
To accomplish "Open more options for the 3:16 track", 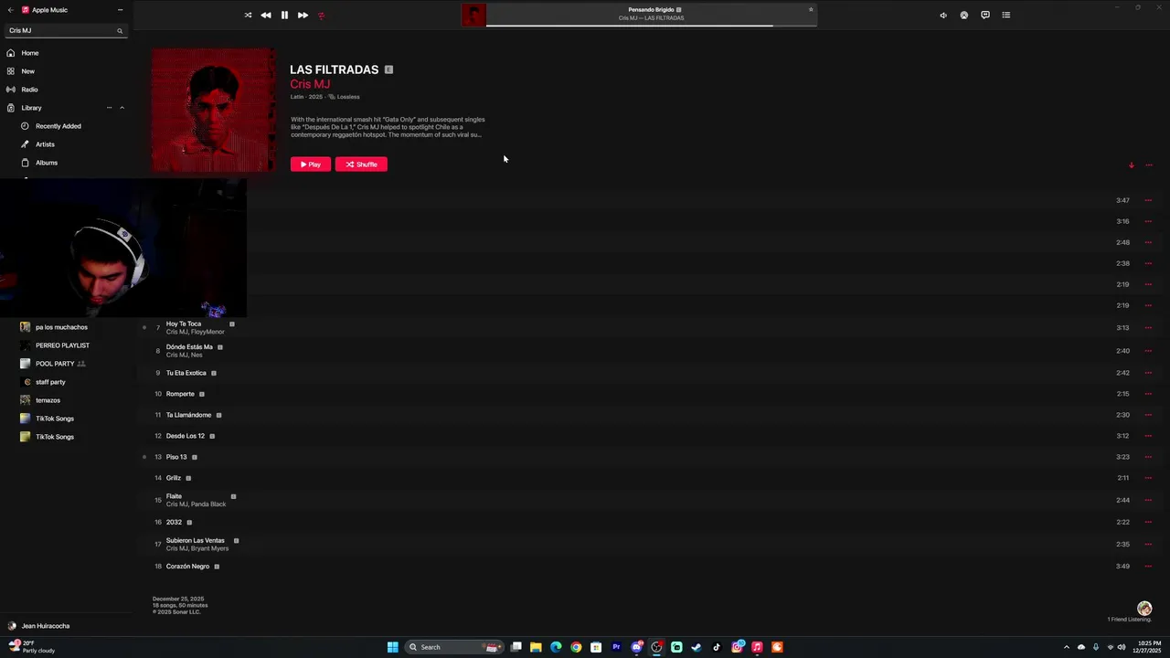I will coord(1148,221).
